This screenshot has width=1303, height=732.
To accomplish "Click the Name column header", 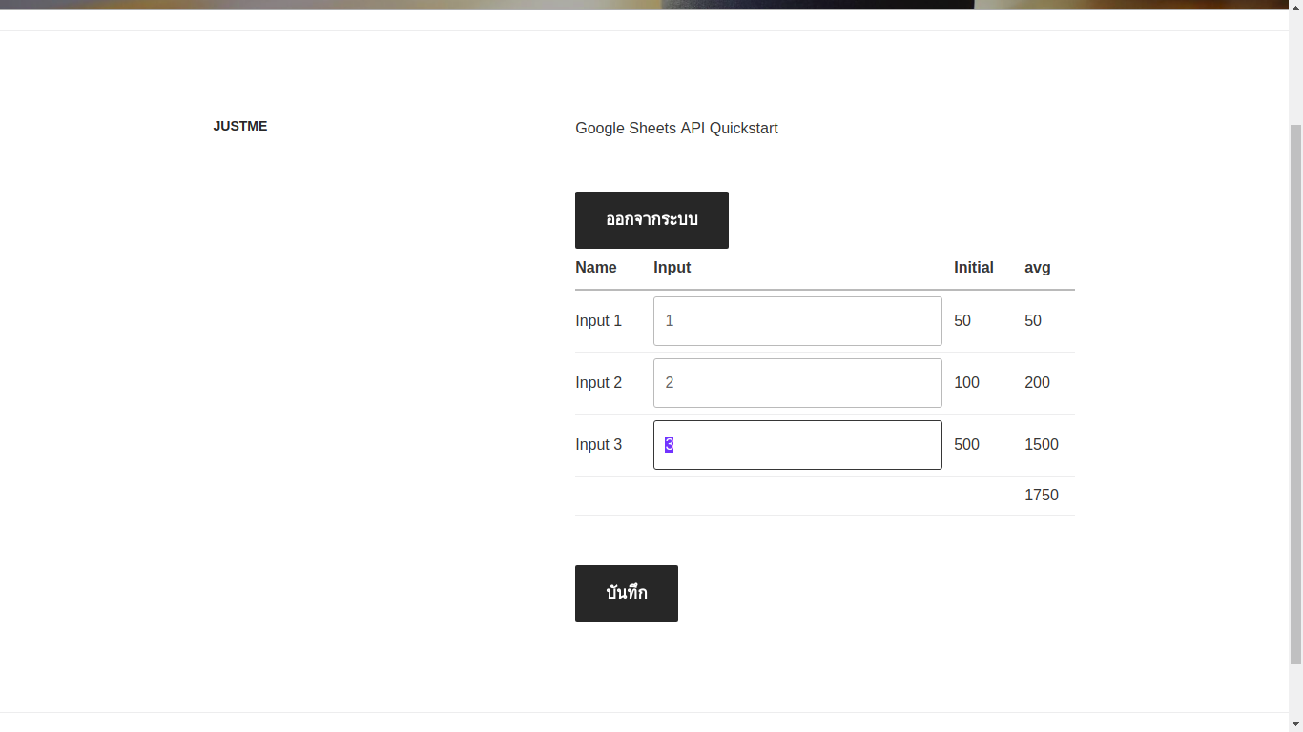I will click(596, 268).
